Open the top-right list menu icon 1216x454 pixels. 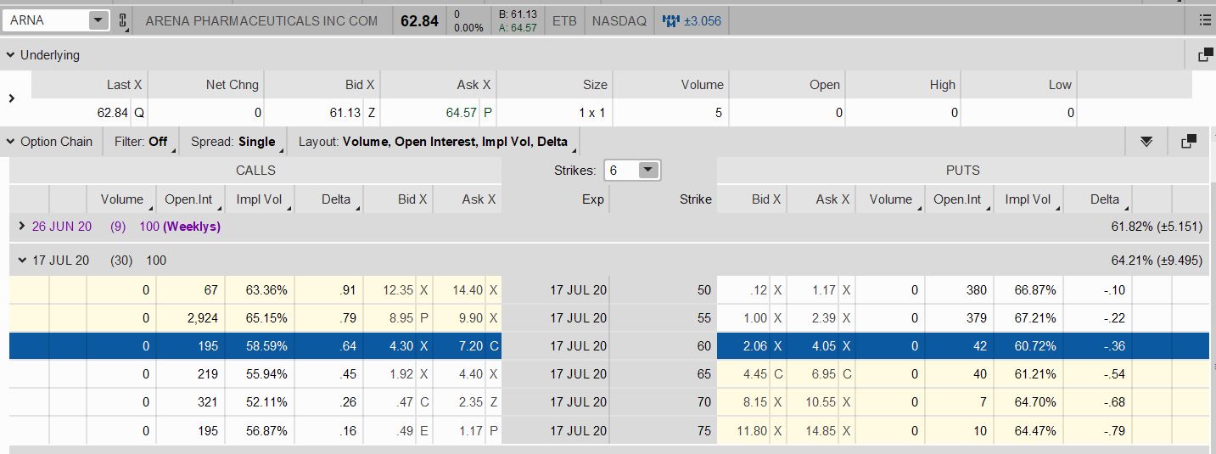(1205, 20)
